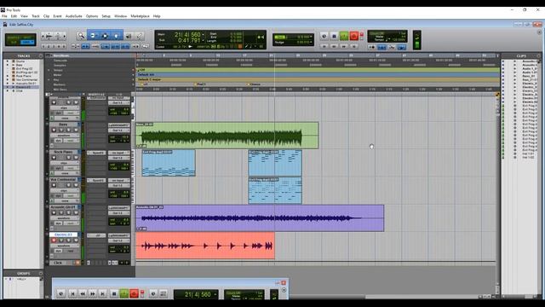Select the Scrubber speaker tool
545x307 pixels.
[x=129, y=36]
